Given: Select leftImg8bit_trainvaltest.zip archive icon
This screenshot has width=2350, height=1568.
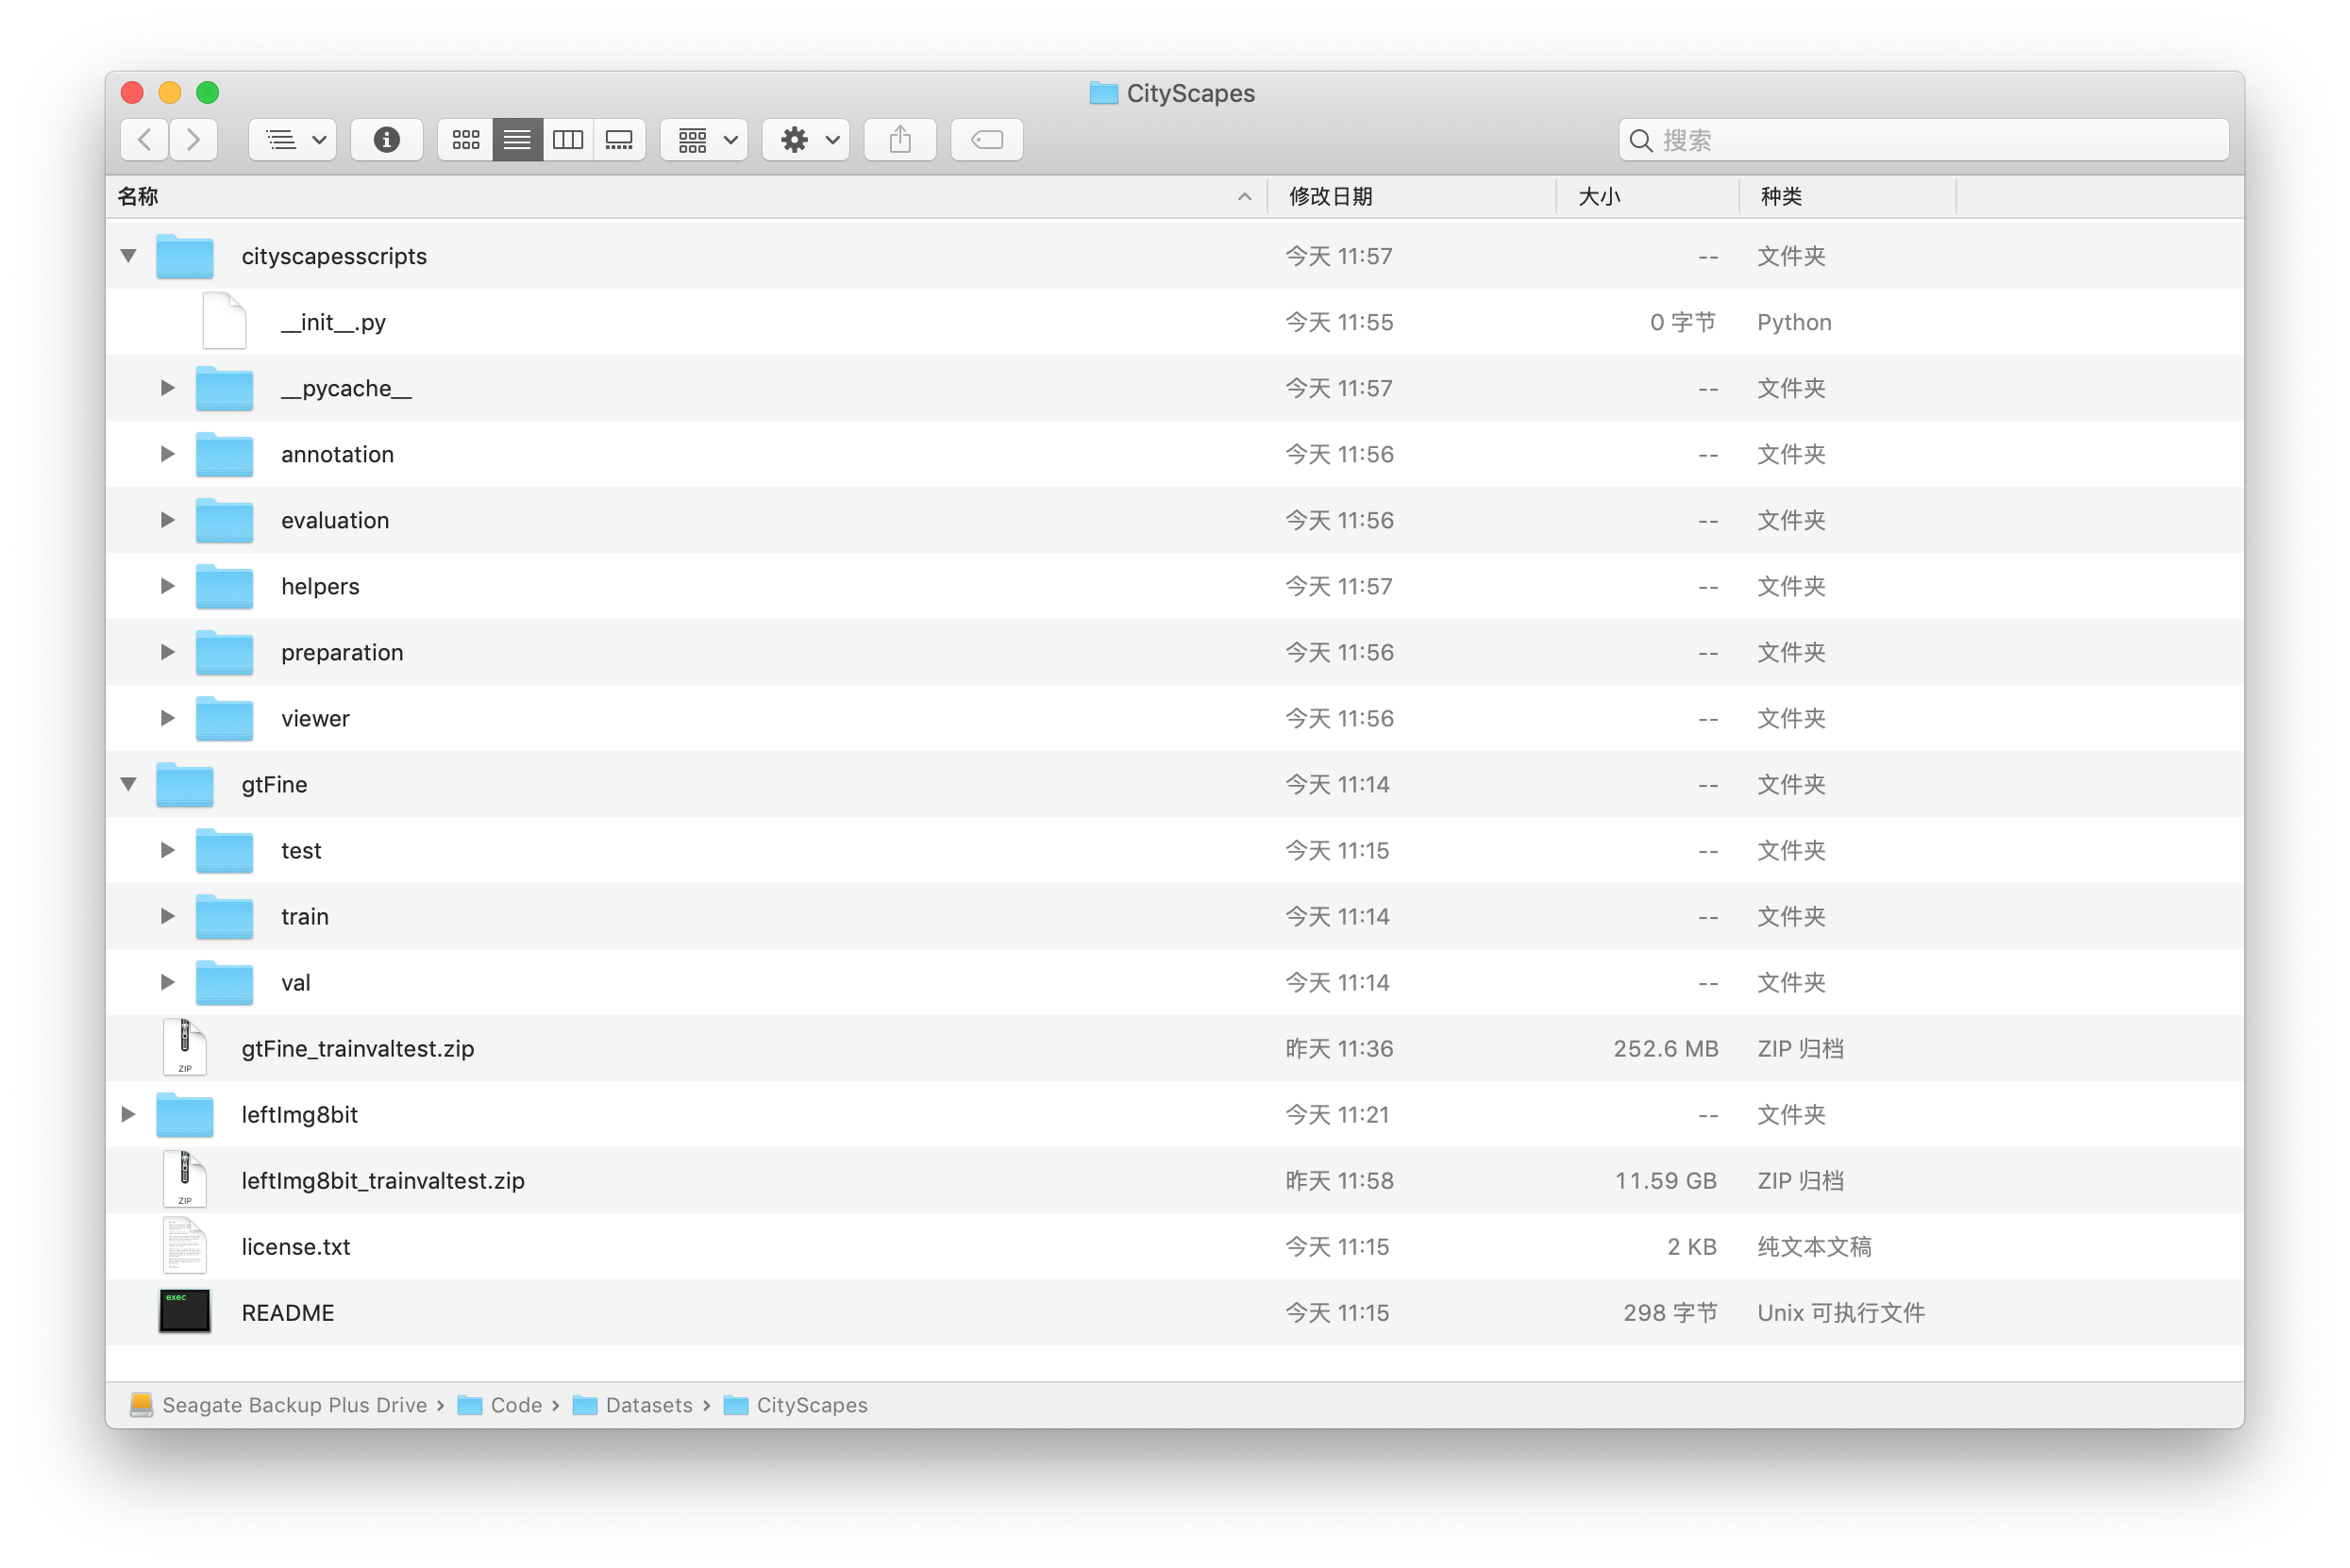Looking at the screenshot, I should click(185, 1179).
